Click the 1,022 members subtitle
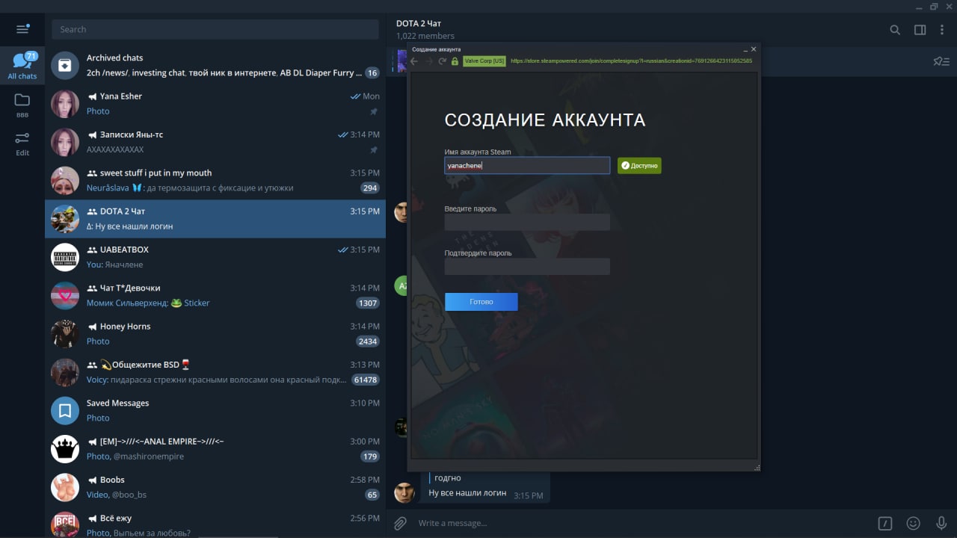Image resolution: width=957 pixels, height=538 pixels. (x=425, y=36)
